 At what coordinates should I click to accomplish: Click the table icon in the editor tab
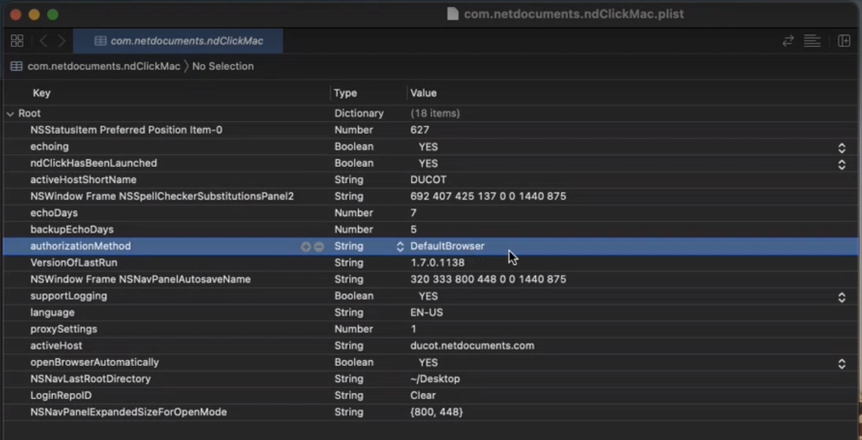tap(101, 41)
